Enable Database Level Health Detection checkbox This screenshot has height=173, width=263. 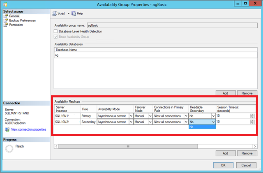tap(56, 31)
